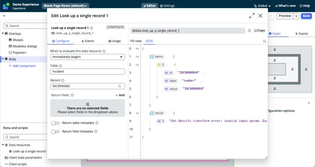Collapse JSON line 0 chevron
The width and height of the screenshot is (315, 167).
tap(137, 48)
